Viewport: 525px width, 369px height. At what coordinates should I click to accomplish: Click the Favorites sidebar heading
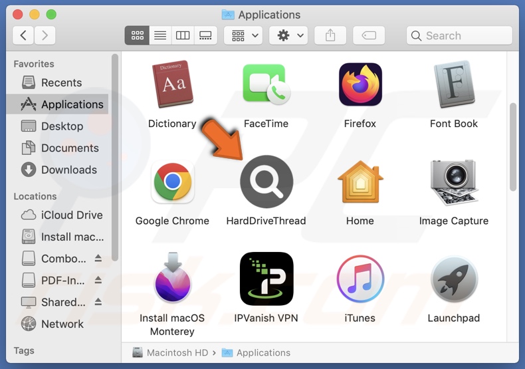click(34, 64)
